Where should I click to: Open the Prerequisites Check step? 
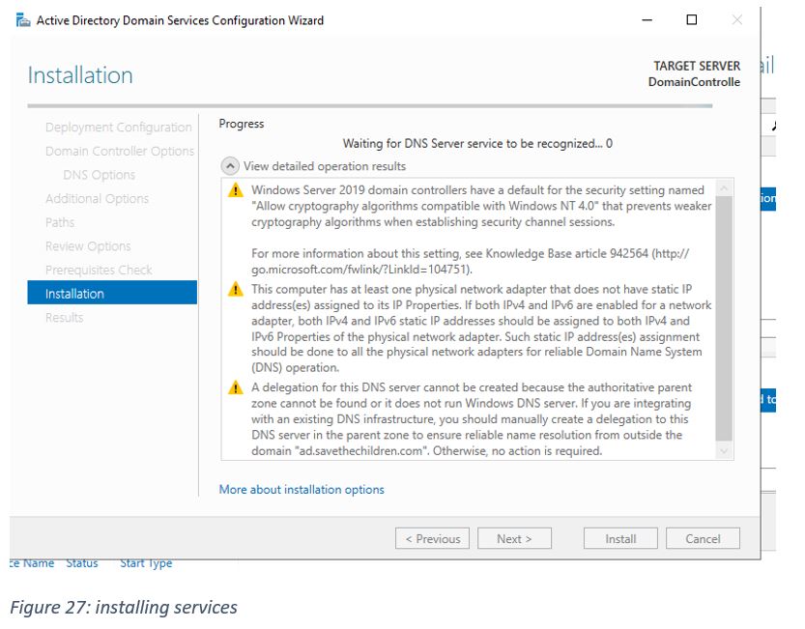pyautogui.click(x=99, y=271)
